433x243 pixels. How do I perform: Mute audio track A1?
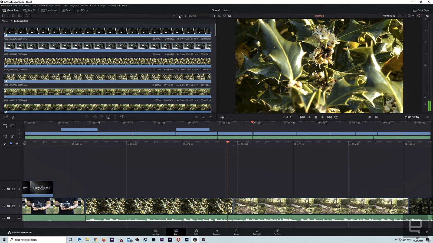8,218
